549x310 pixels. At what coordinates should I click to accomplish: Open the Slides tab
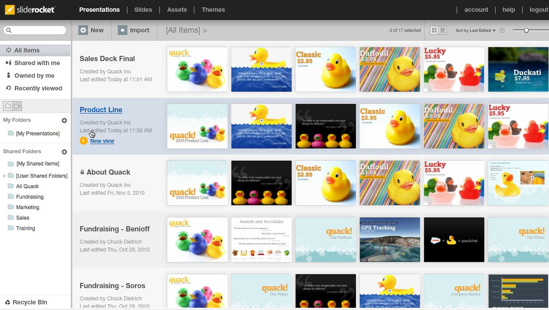(x=143, y=10)
